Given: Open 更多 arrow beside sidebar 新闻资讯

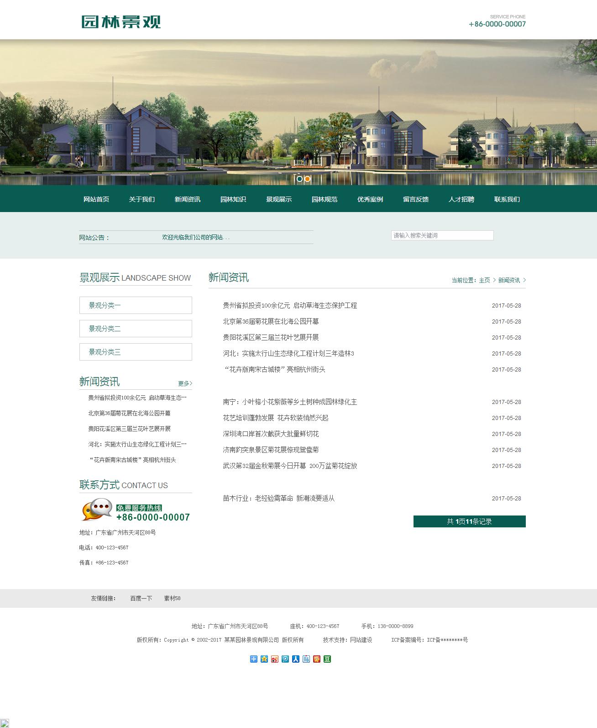Looking at the screenshot, I should (x=185, y=383).
